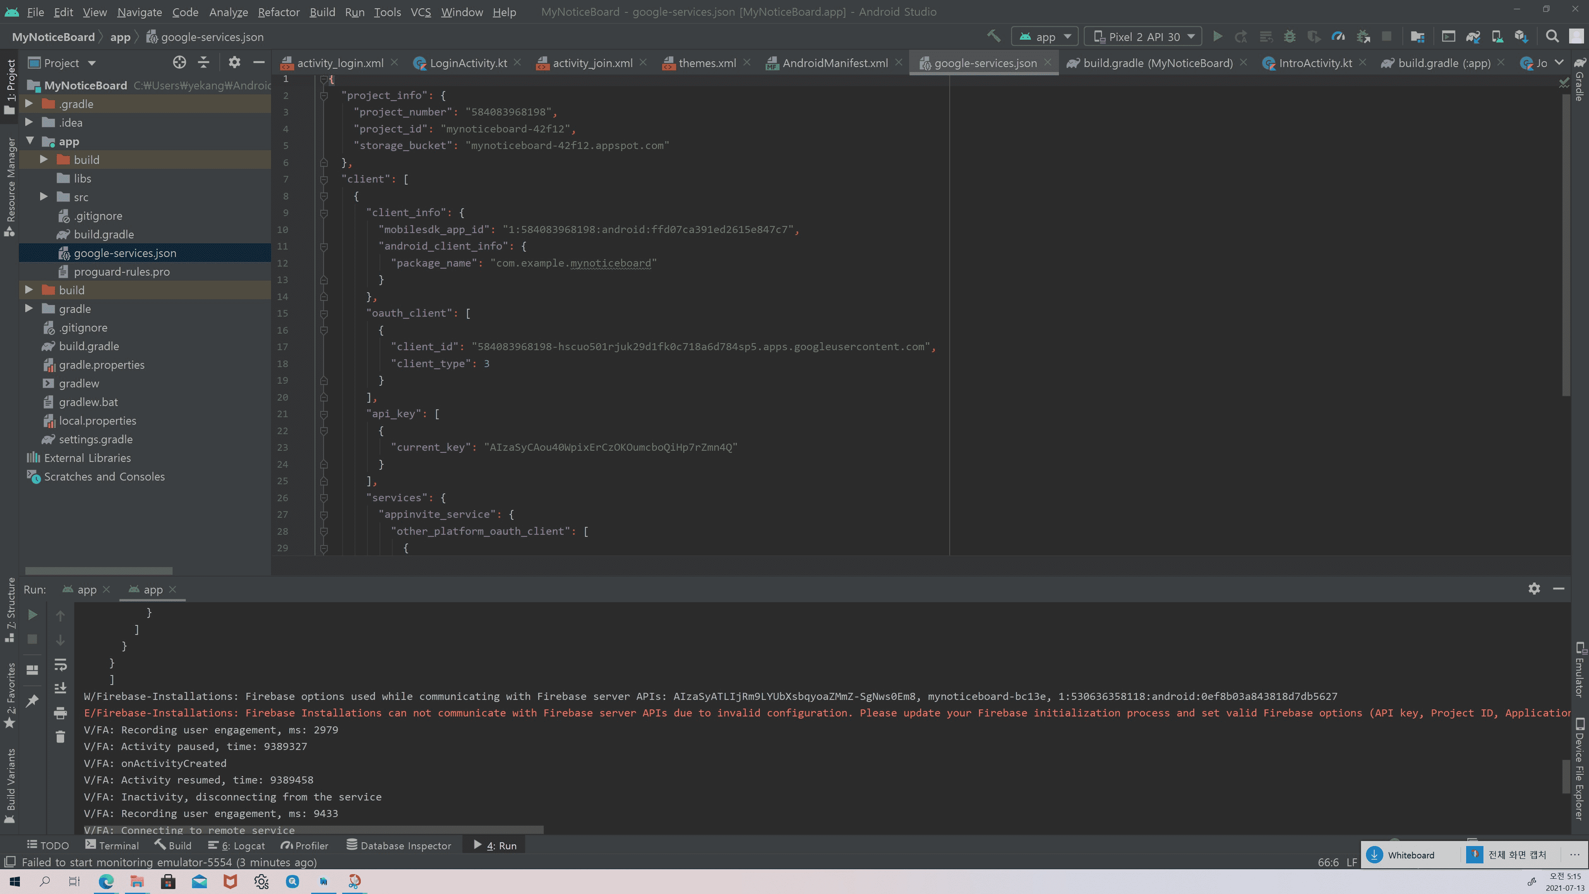Viewport: 1589px width, 894px height.
Task: Open the Logcat tool window button
Action: (x=237, y=845)
